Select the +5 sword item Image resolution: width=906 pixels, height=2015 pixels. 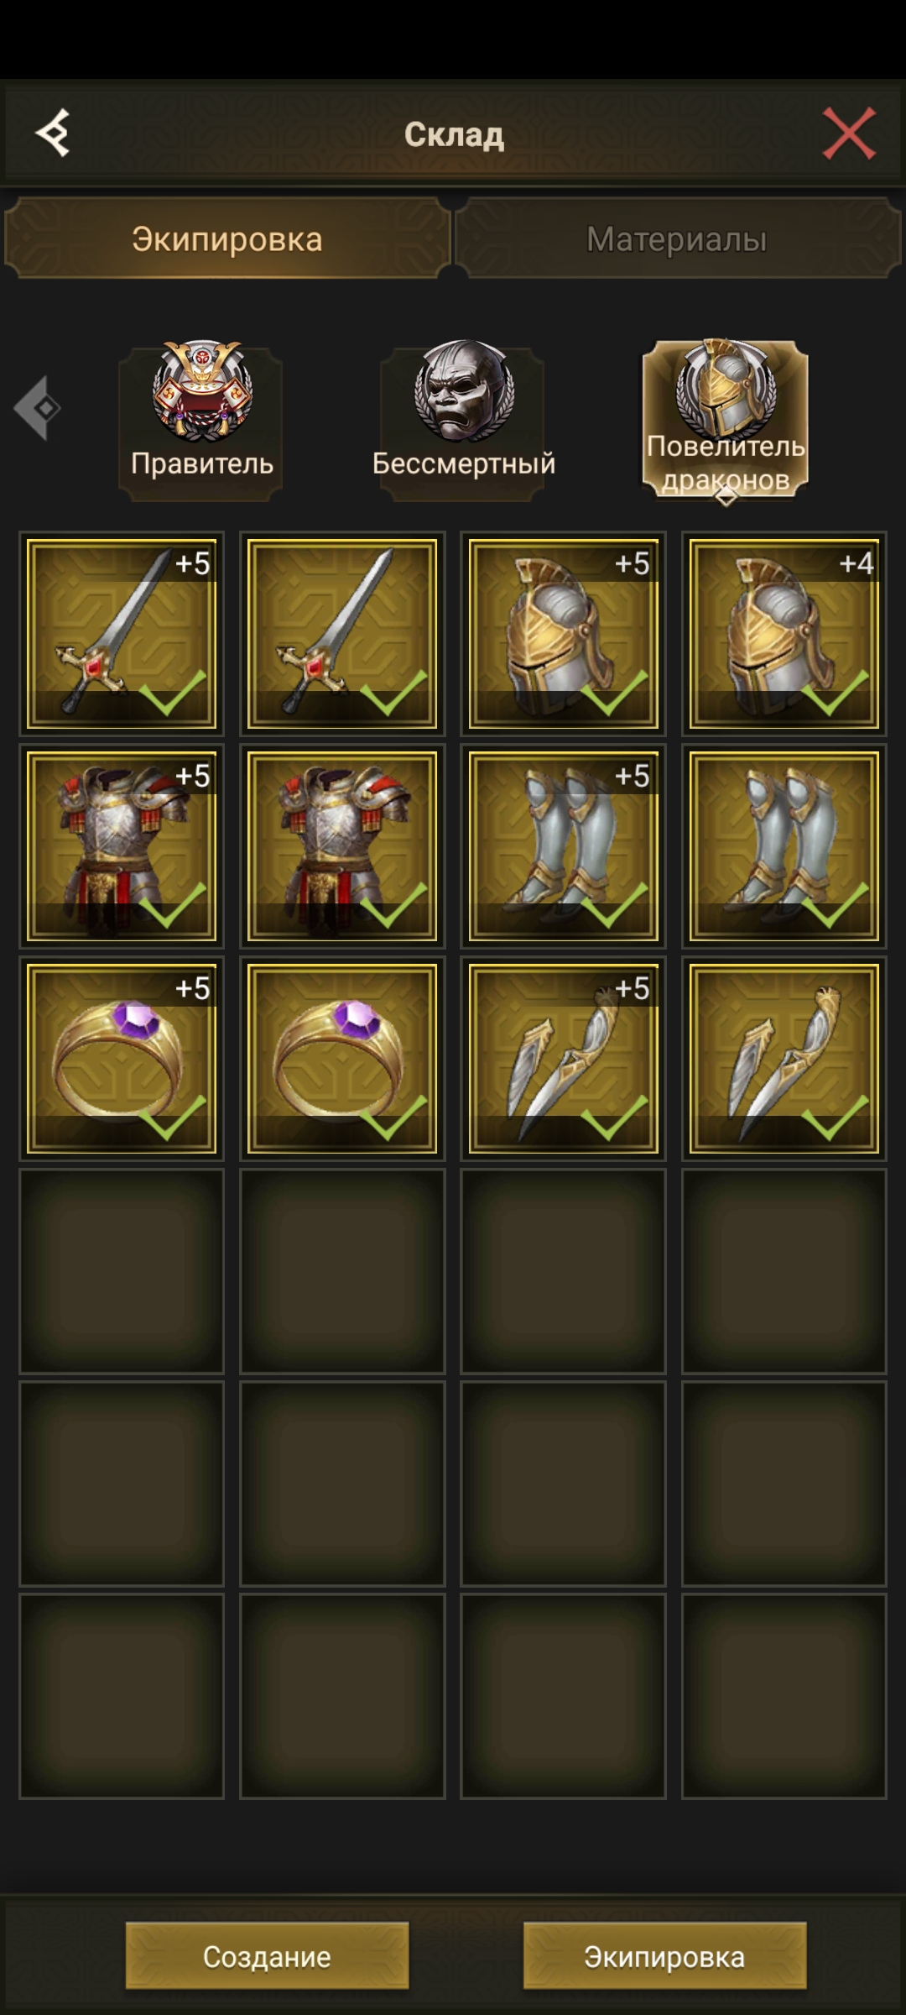122,634
